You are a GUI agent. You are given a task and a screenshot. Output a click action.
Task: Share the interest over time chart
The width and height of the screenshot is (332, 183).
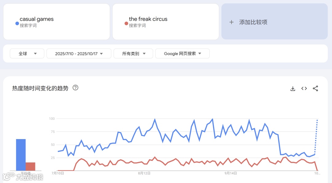(315, 88)
